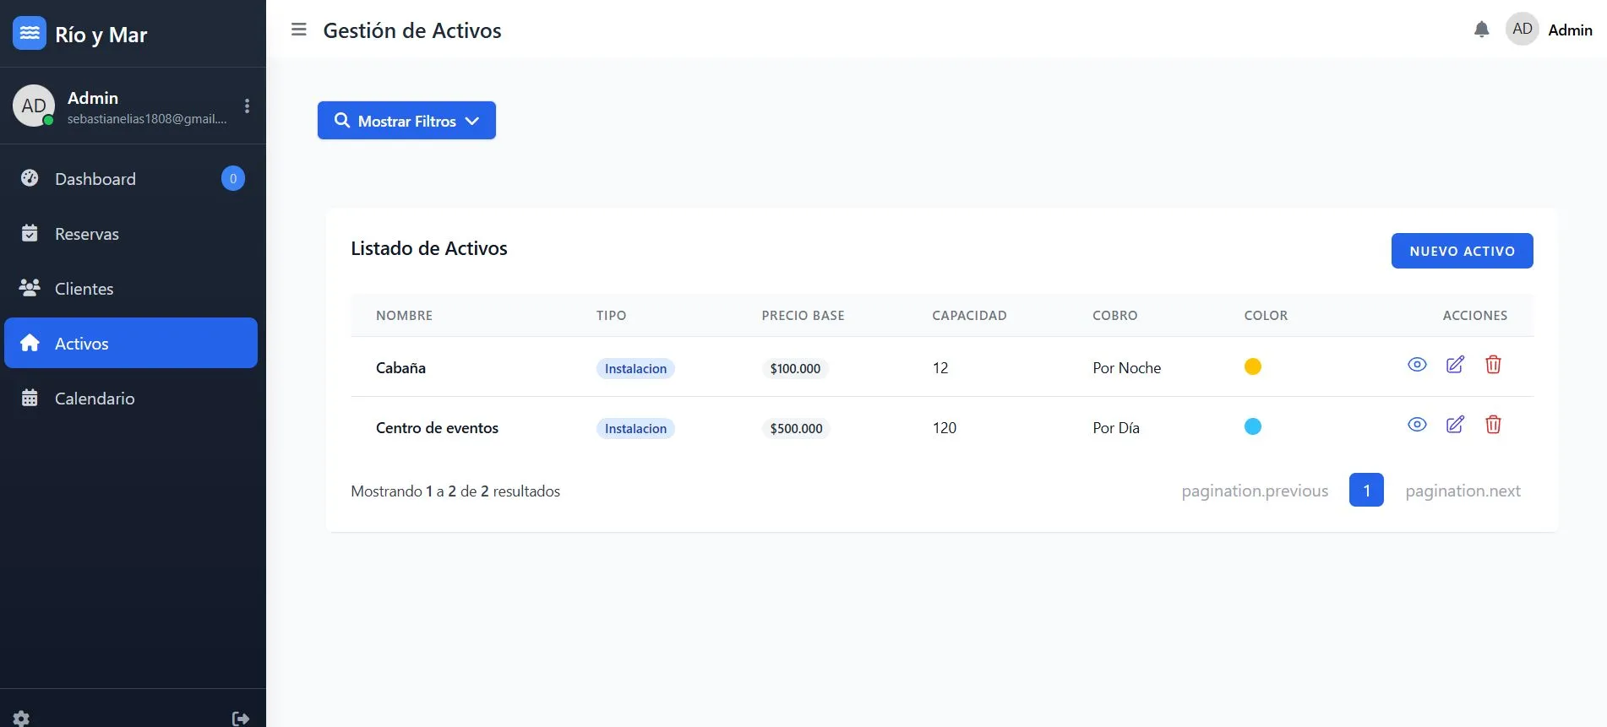Click the NUEVO ACTIVO button
This screenshot has width=1607, height=727.
[x=1462, y=251]
